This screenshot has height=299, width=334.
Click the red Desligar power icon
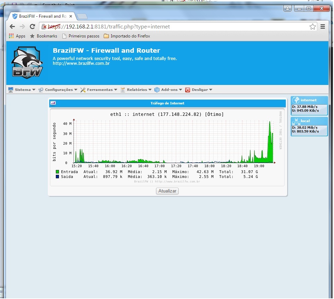click(x=187, y=89)
